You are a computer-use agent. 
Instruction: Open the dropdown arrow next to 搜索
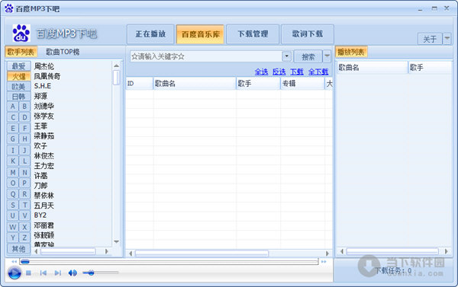[327, 56]
